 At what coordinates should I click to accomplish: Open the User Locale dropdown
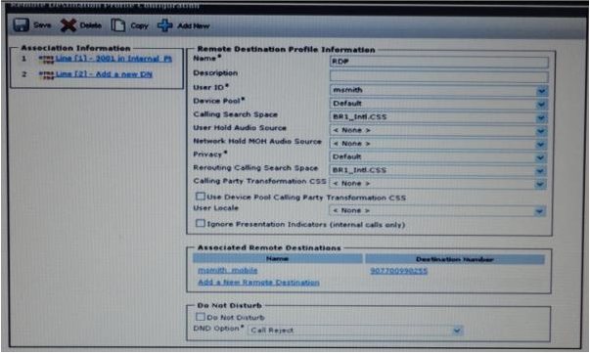pyautogui.click(x=437, y=210)
